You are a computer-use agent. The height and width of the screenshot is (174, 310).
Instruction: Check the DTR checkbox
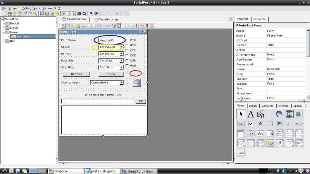pyautogui.click(x=127, y=40)
